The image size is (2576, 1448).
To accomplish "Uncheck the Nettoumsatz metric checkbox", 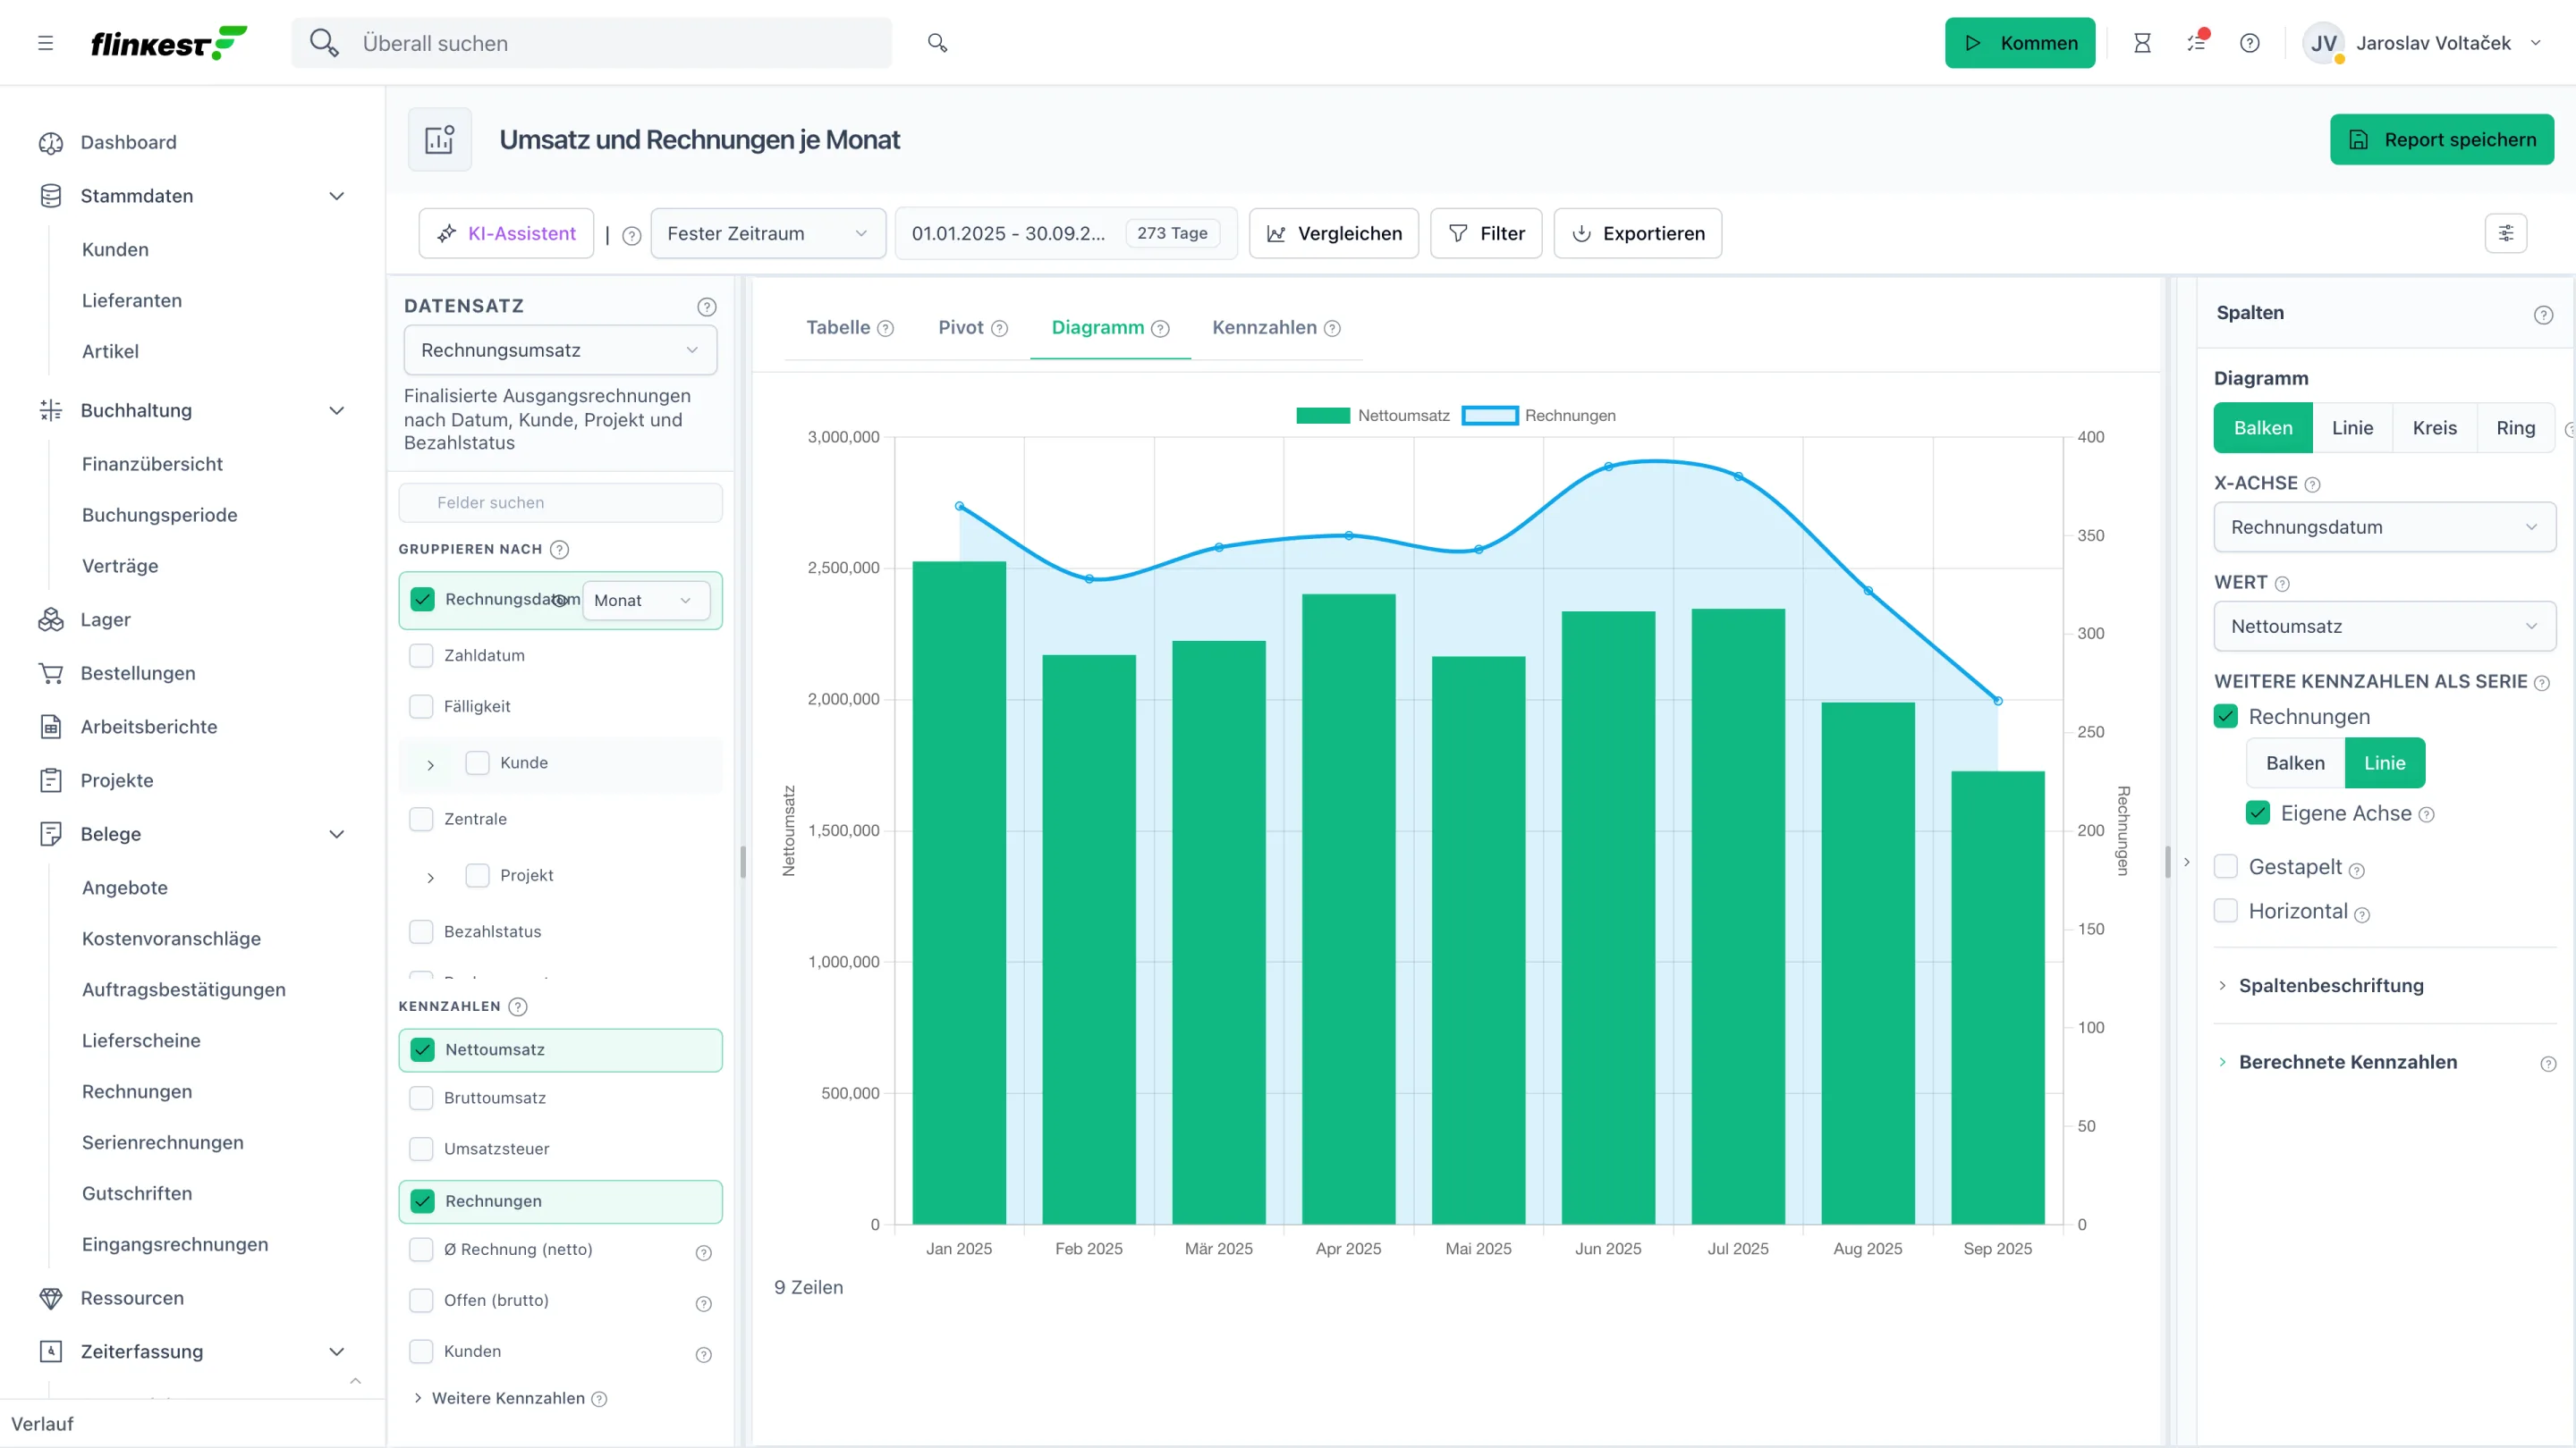I will pyautogui.click(x=422, y=1049).
